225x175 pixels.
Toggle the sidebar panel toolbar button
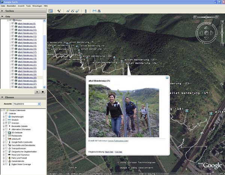coord(51,11)
